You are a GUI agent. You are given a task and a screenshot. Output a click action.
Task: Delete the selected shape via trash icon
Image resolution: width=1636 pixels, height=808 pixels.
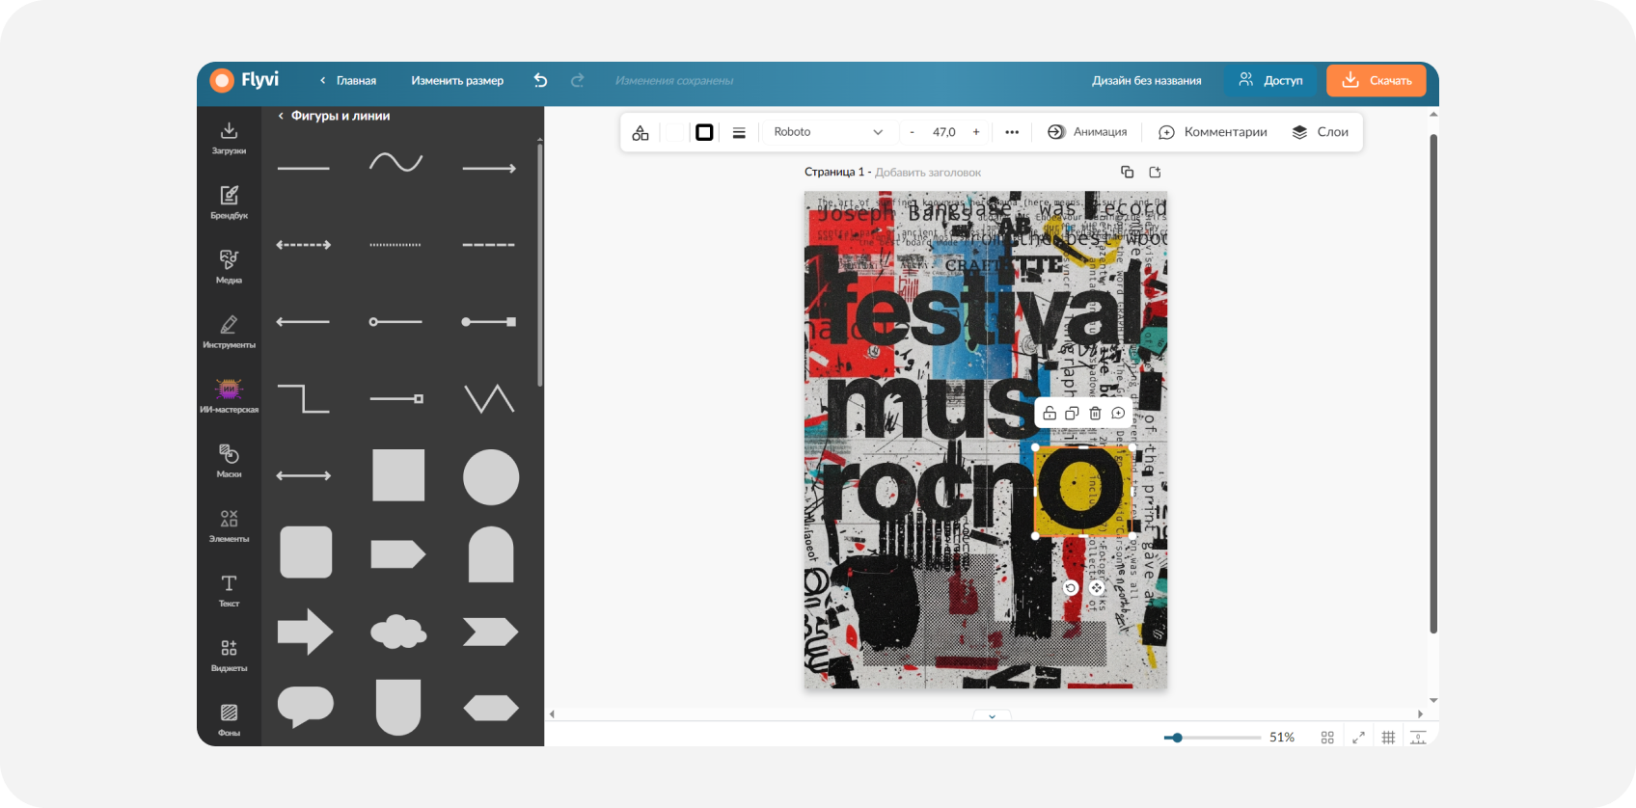pyautogui.click(x=1095, y=414)
